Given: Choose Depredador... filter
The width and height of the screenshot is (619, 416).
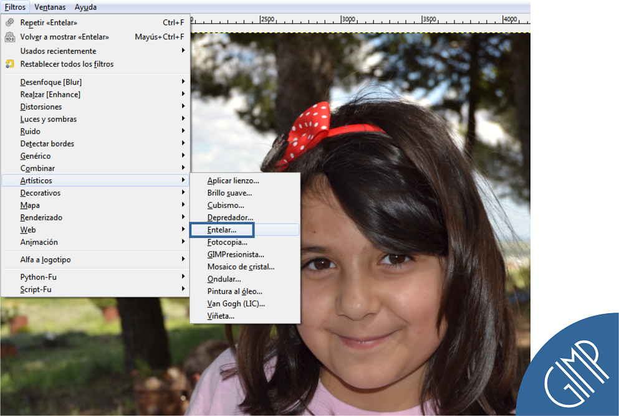Looking at the screenshot, I should point(245,217).
